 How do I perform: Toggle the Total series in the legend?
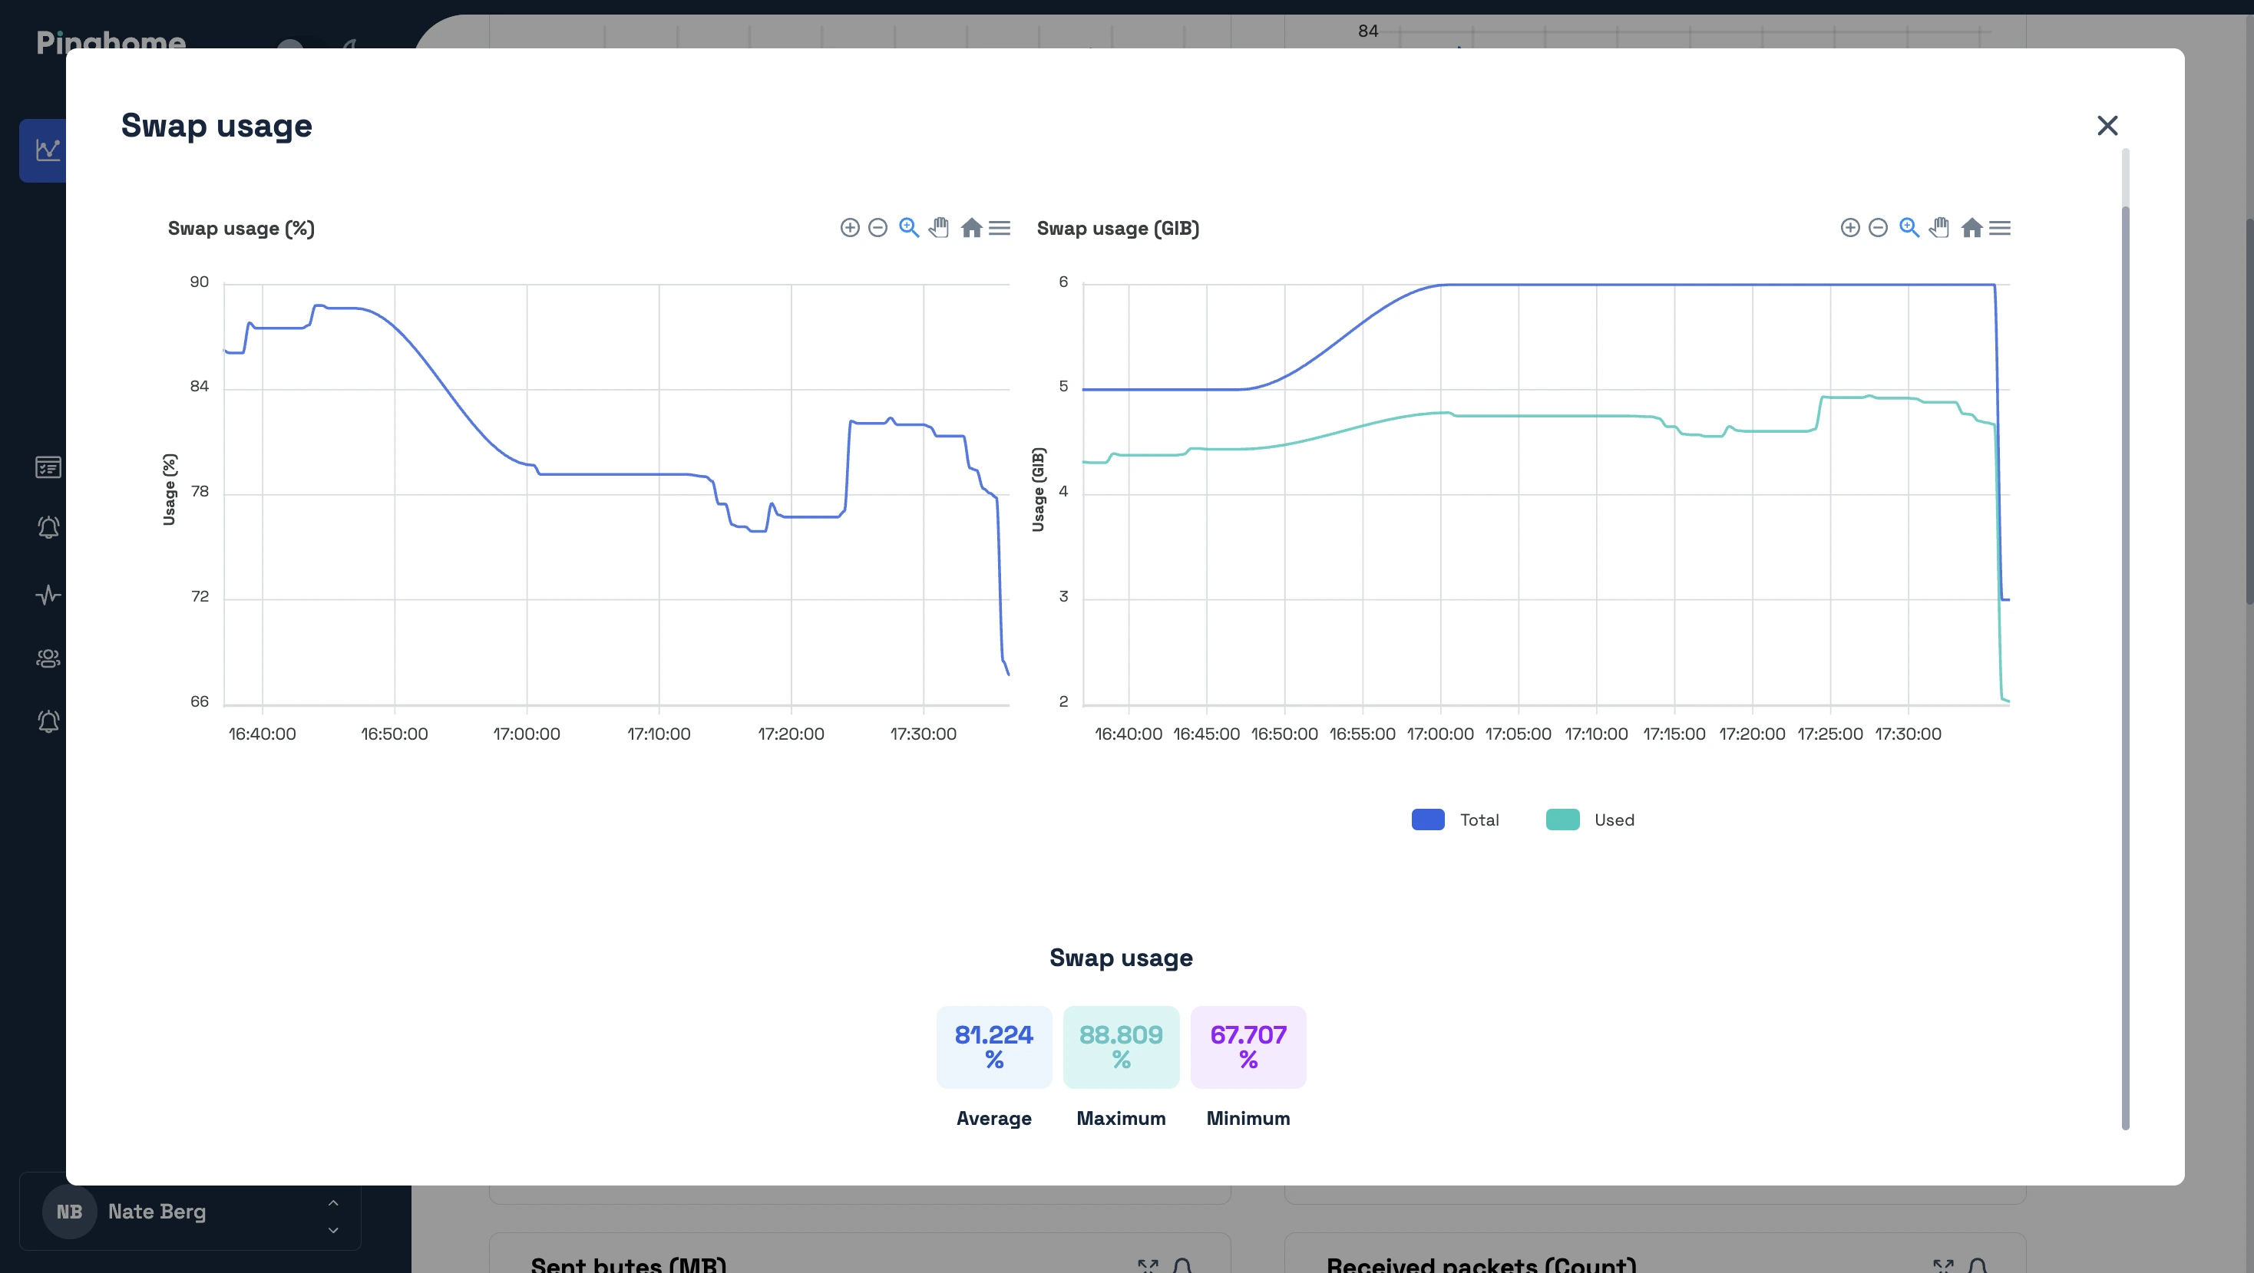(x=1455, y=820)
